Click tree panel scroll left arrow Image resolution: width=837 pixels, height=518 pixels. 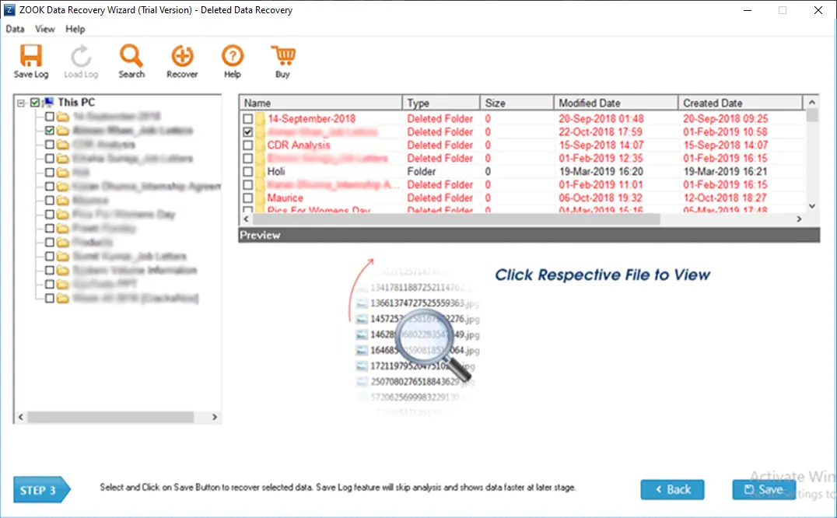tap(21, 417)
